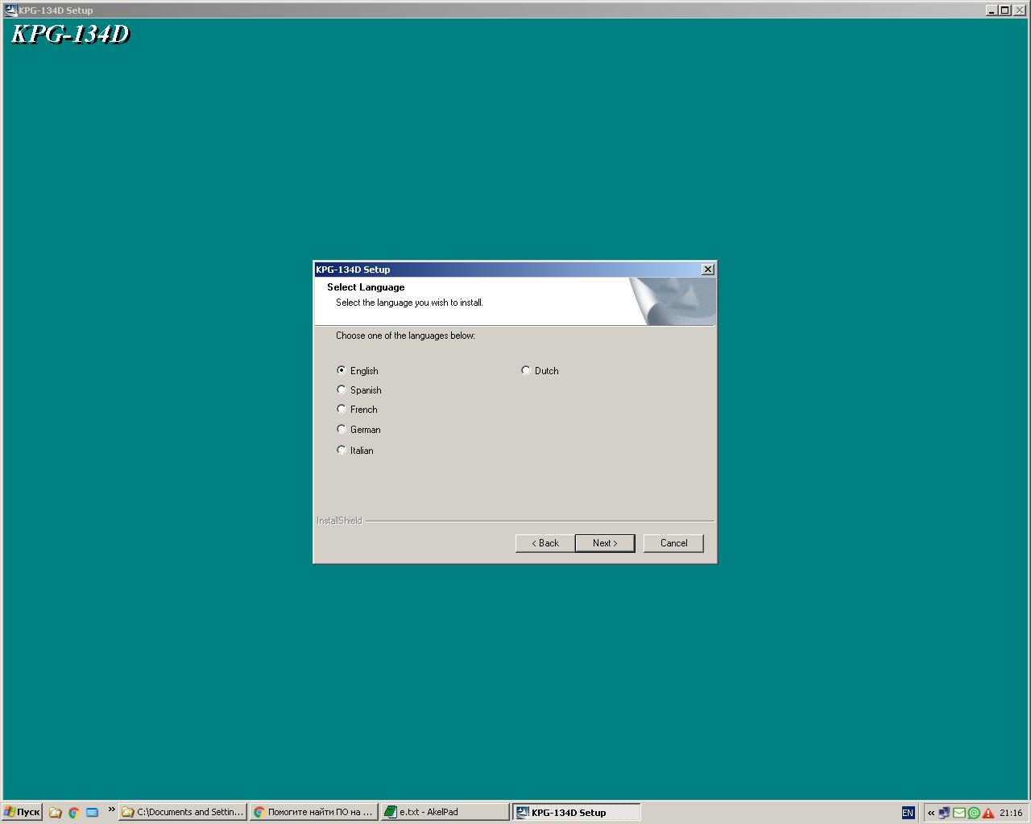Close the main background setup window
This screenshot has width=1031, height=824.
click(1020, 10)
